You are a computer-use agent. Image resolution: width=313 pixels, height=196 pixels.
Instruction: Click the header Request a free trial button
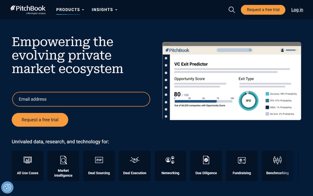coord(263,9)
